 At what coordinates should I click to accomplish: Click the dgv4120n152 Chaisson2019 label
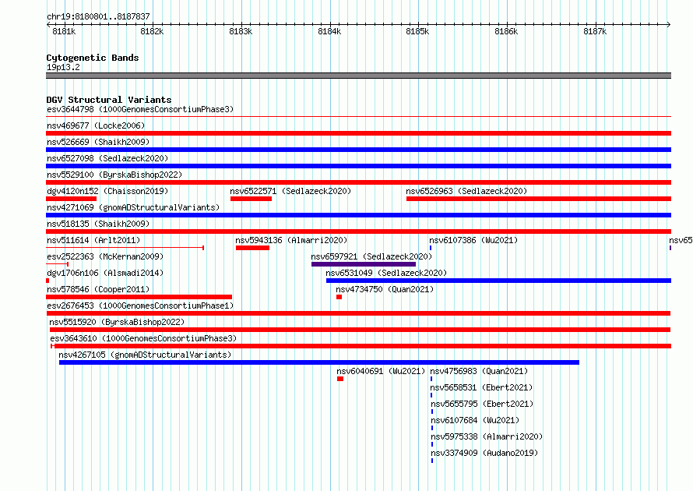pos(107,191)
